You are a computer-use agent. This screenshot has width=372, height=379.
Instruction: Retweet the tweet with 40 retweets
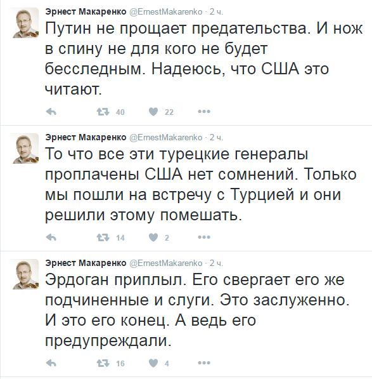click(x=103, y=112)
